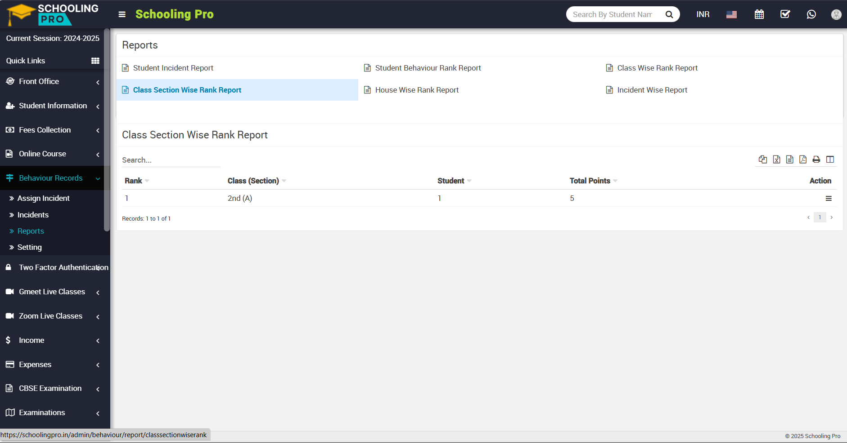Expand Front Office menu chevron
Viewport: 847px width, 443px height.
tap(98, 82)
